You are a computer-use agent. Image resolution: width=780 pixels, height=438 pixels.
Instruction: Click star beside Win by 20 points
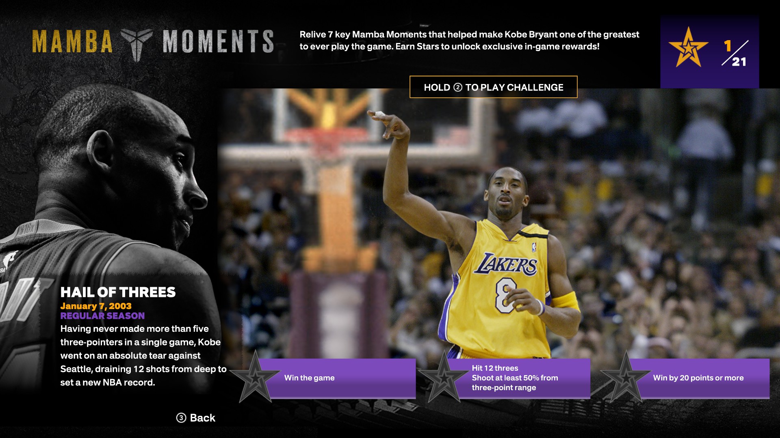pos(625,378)
